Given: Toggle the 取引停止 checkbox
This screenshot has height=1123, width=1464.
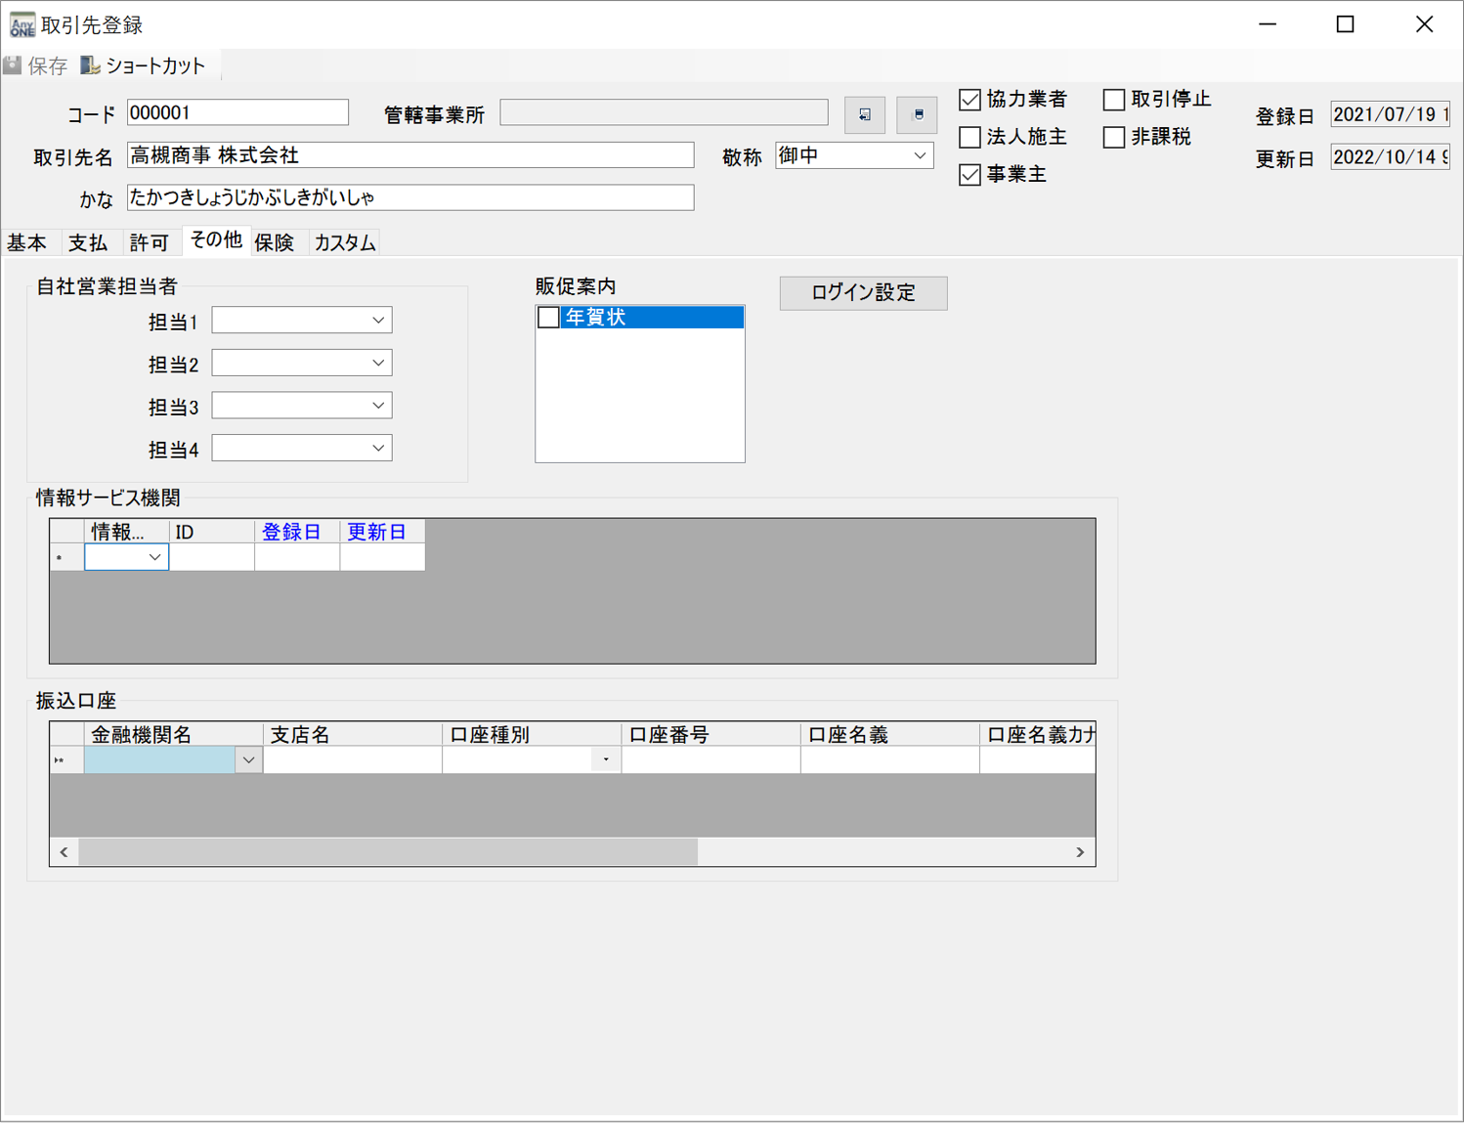Looking at the screenshot, I should coord(1113,99).
